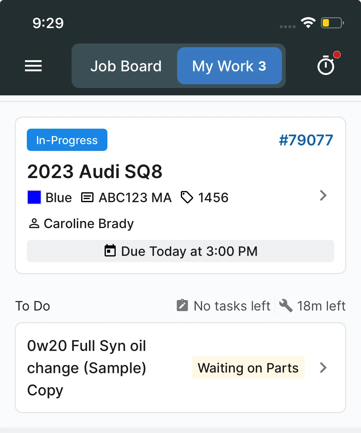Open the 0w20 Full Syn oil change task

pos(180,368)
